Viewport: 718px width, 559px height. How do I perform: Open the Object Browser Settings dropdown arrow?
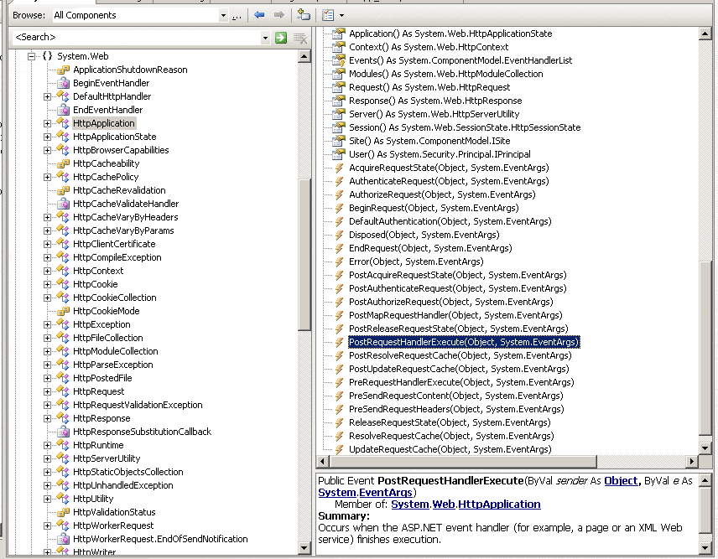(x=341, y=16)
